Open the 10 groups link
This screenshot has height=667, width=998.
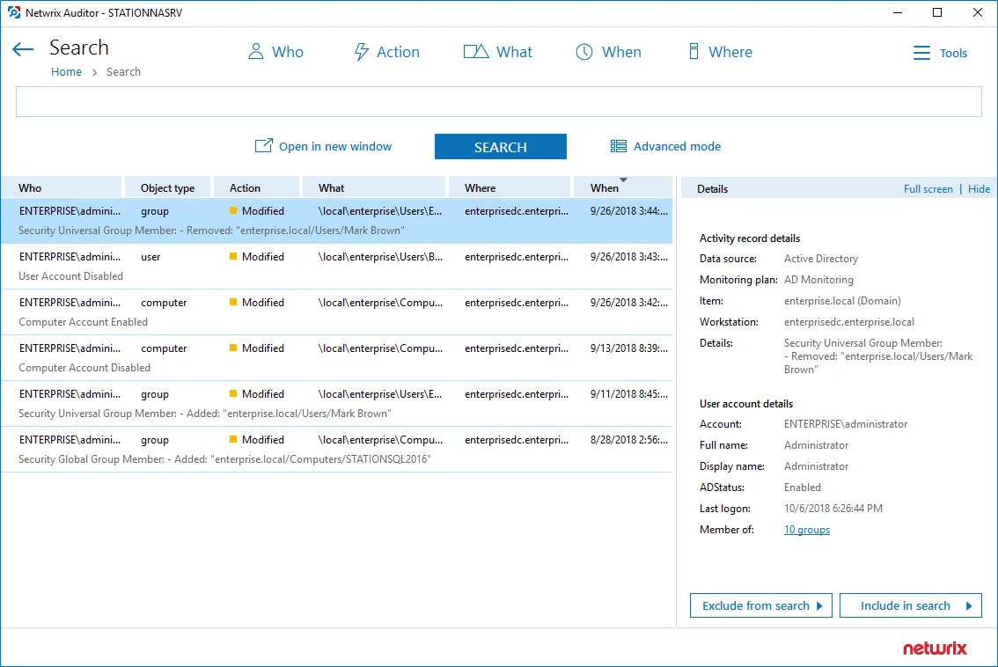806,530
